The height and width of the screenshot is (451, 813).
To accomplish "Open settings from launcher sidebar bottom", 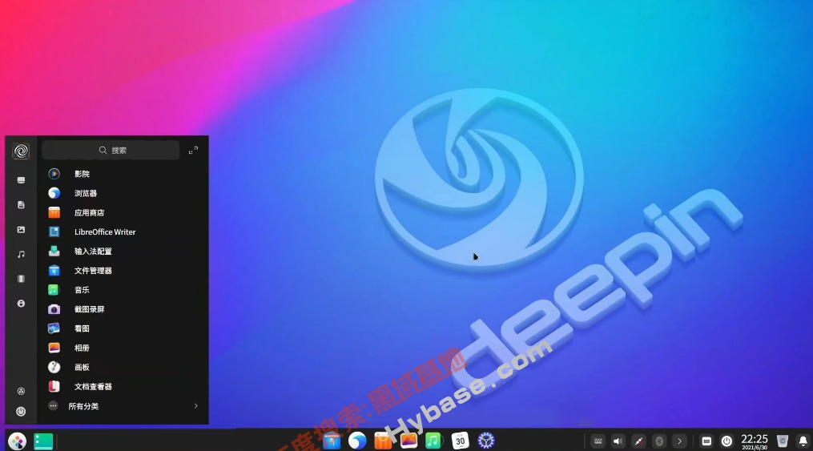I will 21,391.
